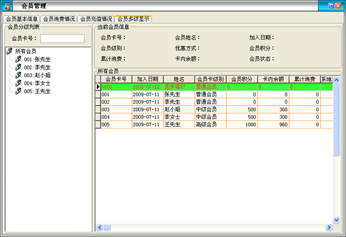Image resolution: width=346 pixels, height=237 pixels.
Task: Sort by the 加入日期 column header
Action: [147, 79]
